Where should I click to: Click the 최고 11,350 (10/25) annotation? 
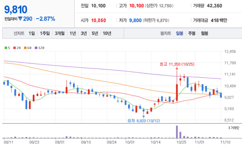coord(177,64)
